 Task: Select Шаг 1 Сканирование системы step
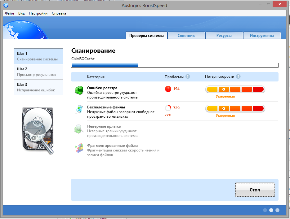pyautogui.click(x=38, y=56)
